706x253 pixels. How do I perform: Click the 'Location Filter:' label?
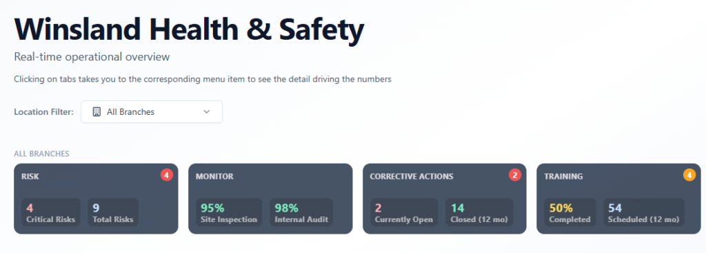43,112
